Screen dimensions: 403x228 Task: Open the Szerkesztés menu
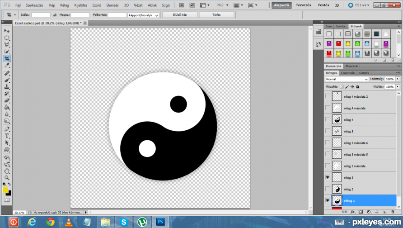(x=34, y=5)
